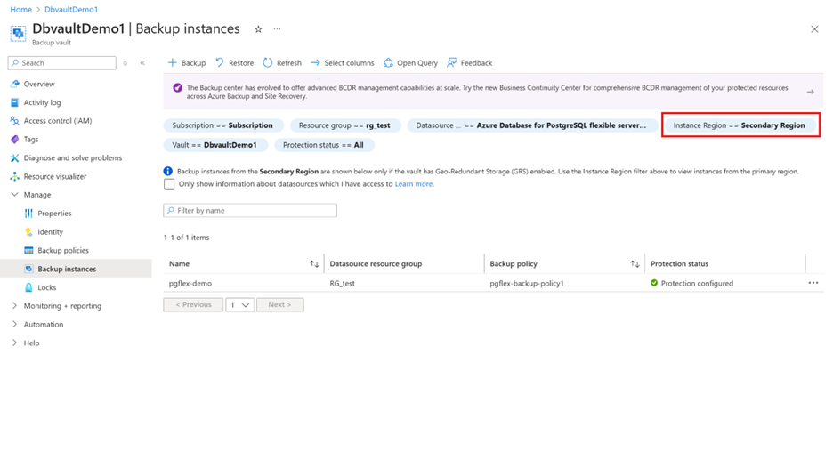The image size is (833, 468).
Task: Collapse the Manage section
Action: tap(14, 195)
